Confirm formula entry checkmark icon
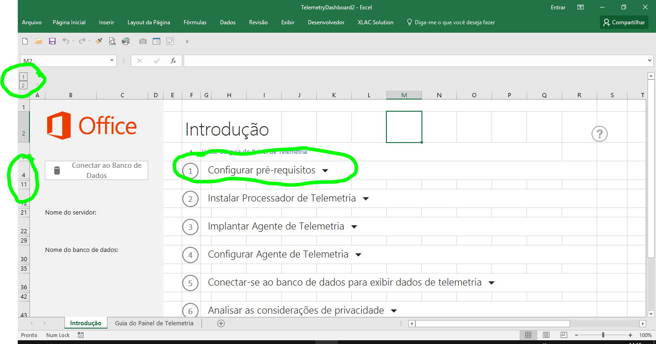This screenshot has width=656, height=344. click(x=157, y=61)
